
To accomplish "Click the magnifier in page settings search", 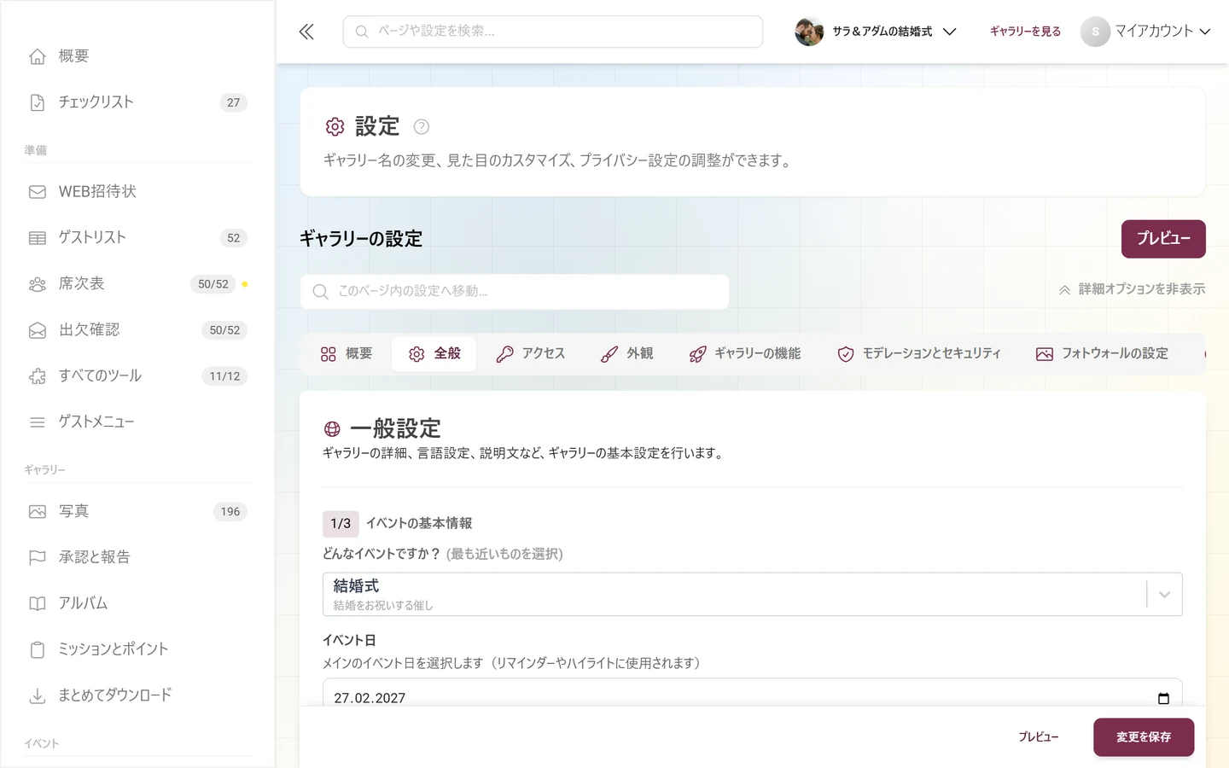I will (321, 292).
